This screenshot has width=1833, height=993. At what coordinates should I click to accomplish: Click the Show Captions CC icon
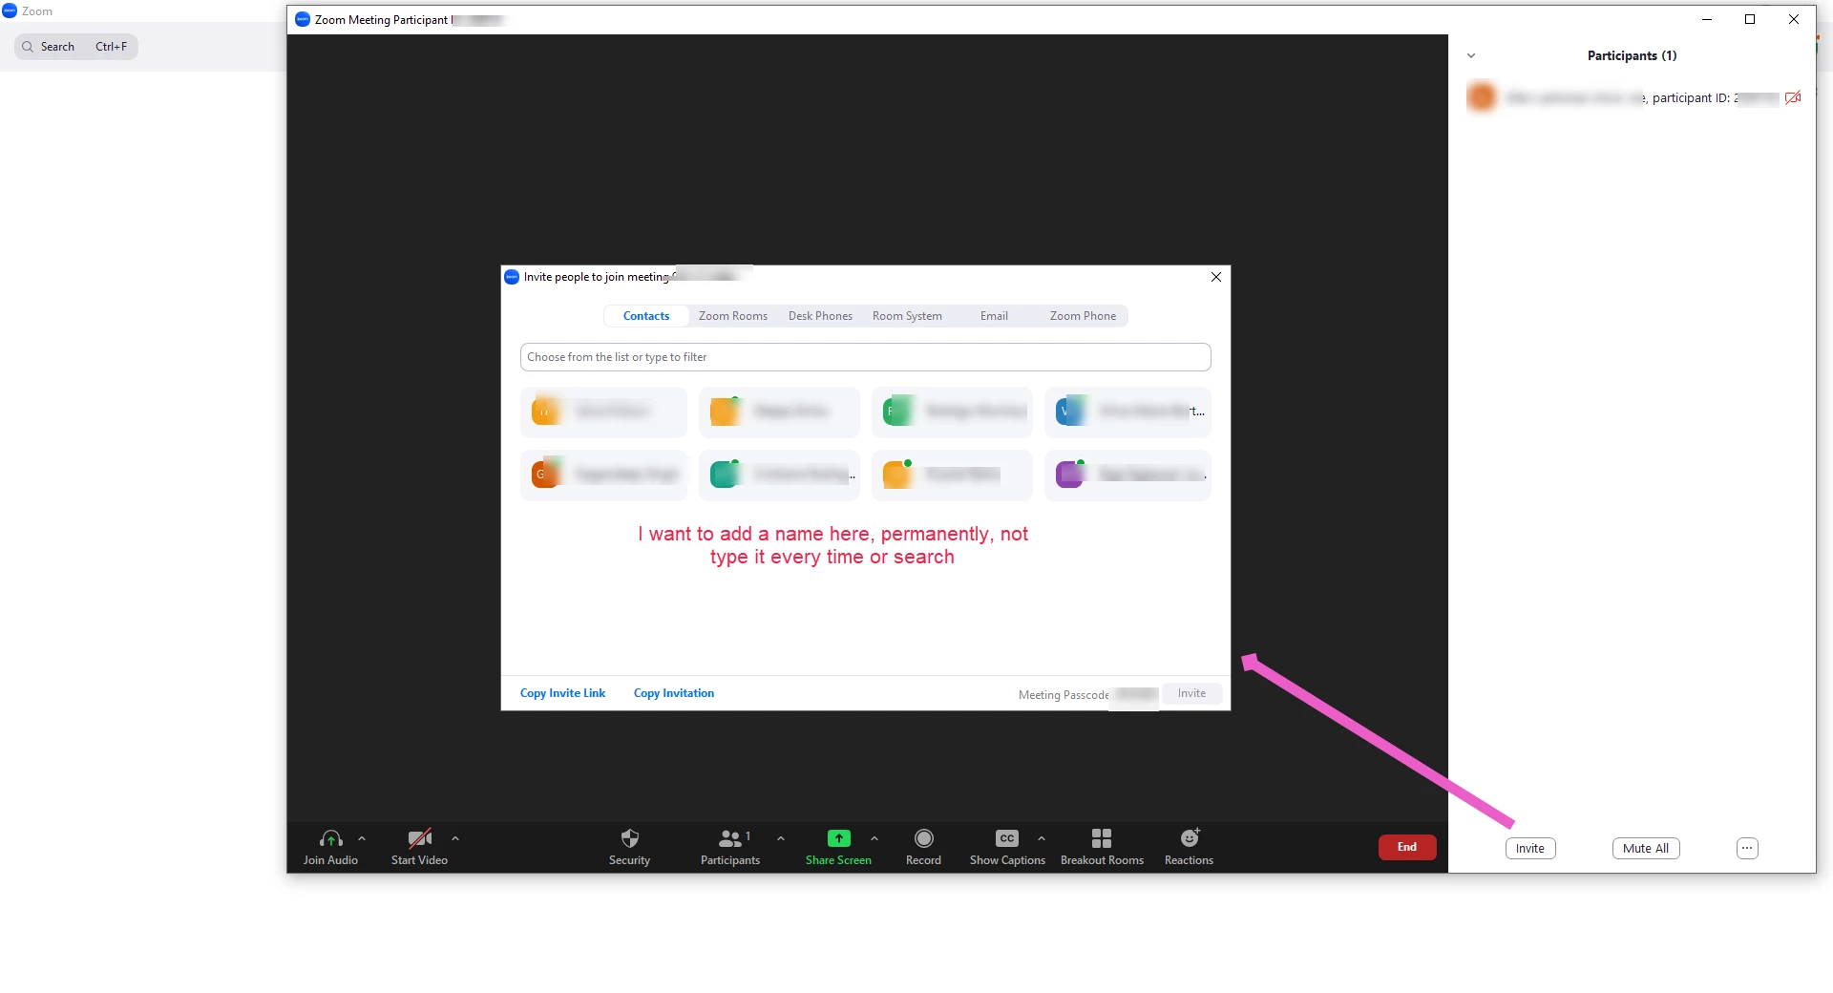pyautogui.click(x=1007, y=838)
